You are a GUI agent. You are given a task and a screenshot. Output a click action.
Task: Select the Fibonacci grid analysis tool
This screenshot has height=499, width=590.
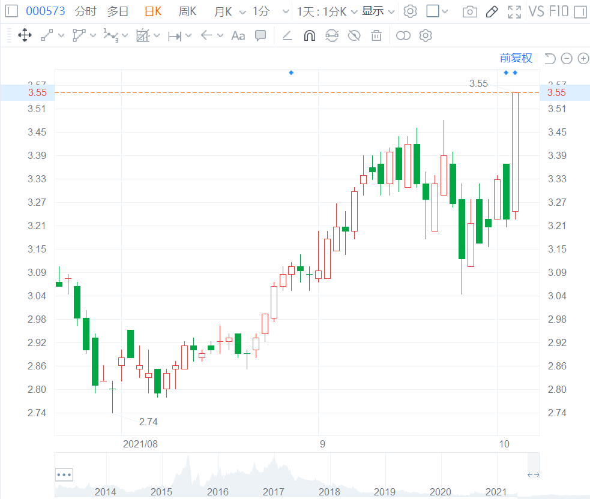(143, 35)
